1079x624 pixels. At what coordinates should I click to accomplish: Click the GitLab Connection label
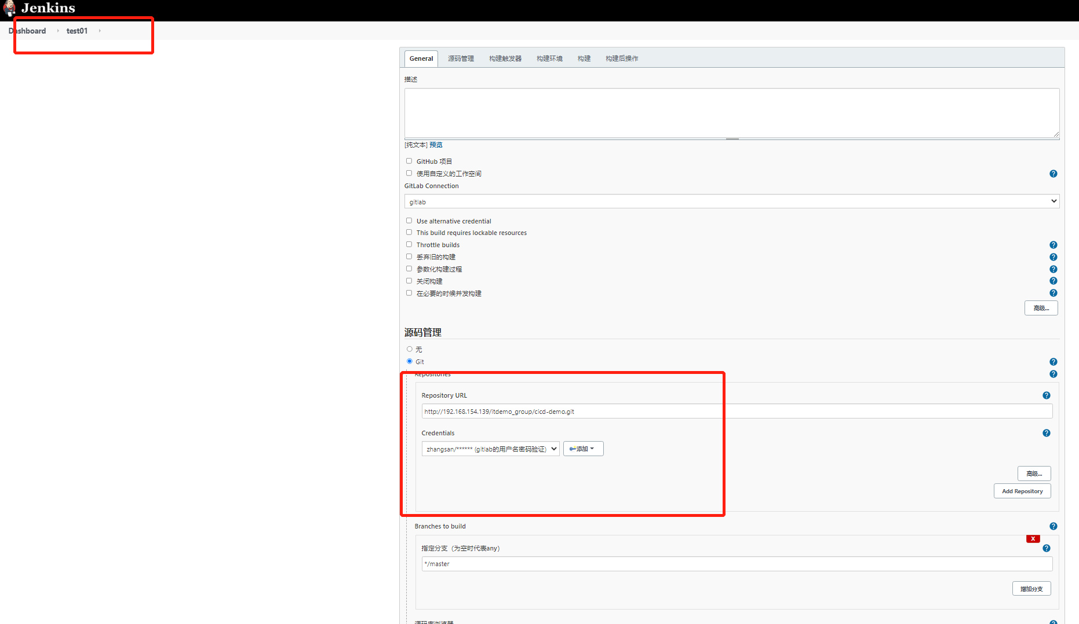coord(432,186)
